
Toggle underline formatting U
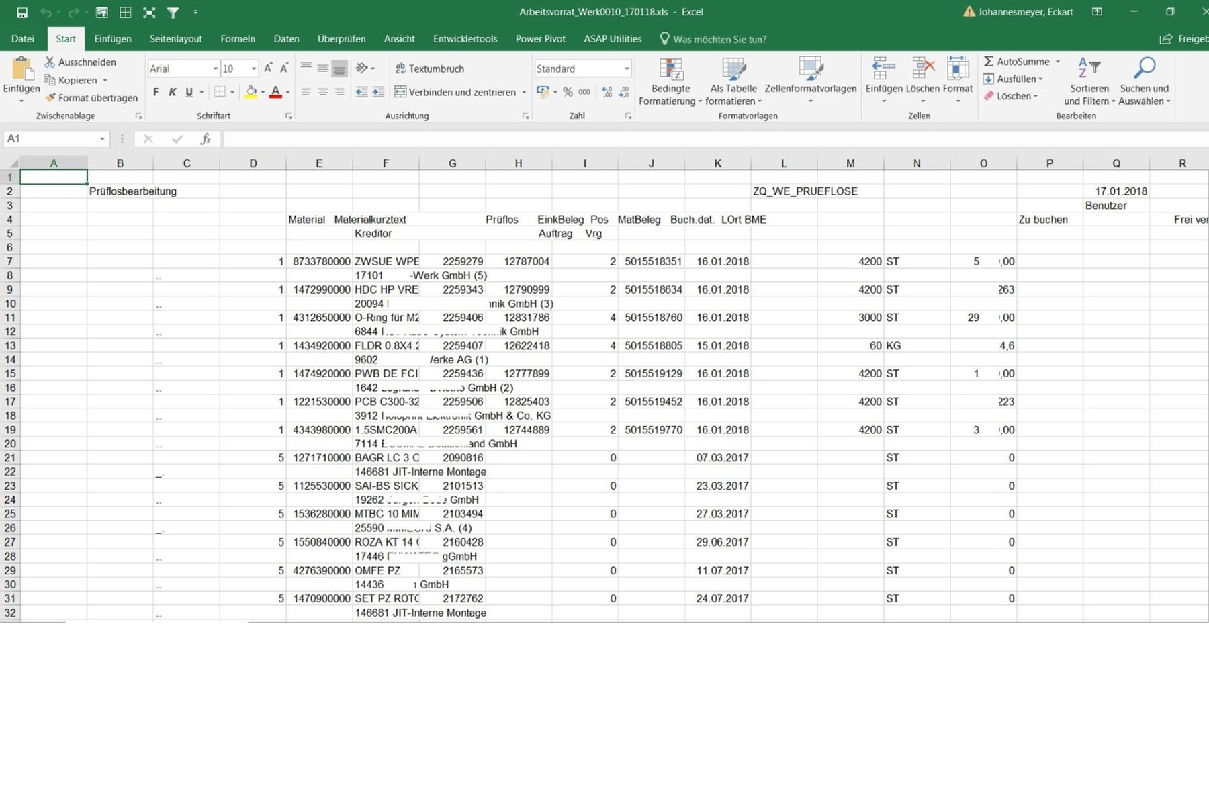coord(189,92)
